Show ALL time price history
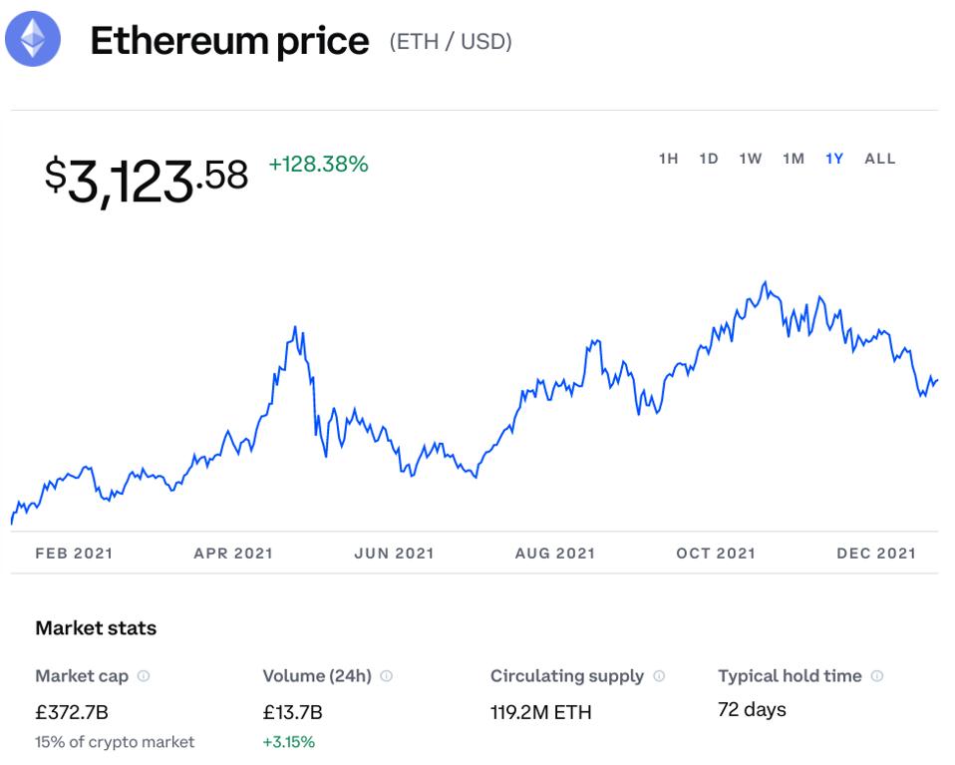This screenshot has width=955, height=765. coord(880,159)
